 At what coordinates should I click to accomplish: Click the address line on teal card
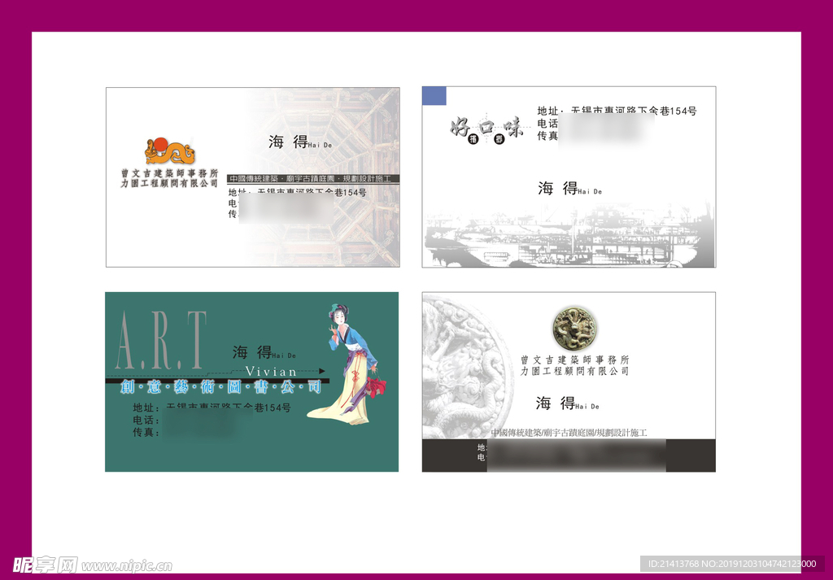212,408
